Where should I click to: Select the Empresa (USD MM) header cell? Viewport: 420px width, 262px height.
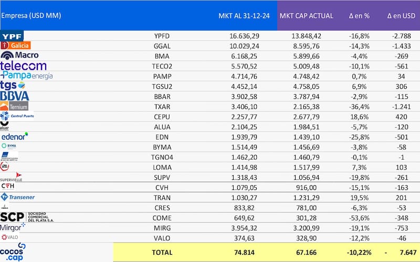pyautogui.click(x=31, y=16)
